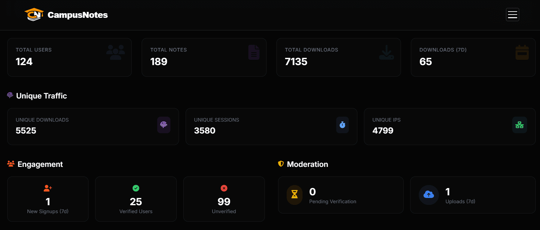Viewport: 540px width, 230px height.
Task: Open the hamburger navigation menu
Action: [513, 15]
